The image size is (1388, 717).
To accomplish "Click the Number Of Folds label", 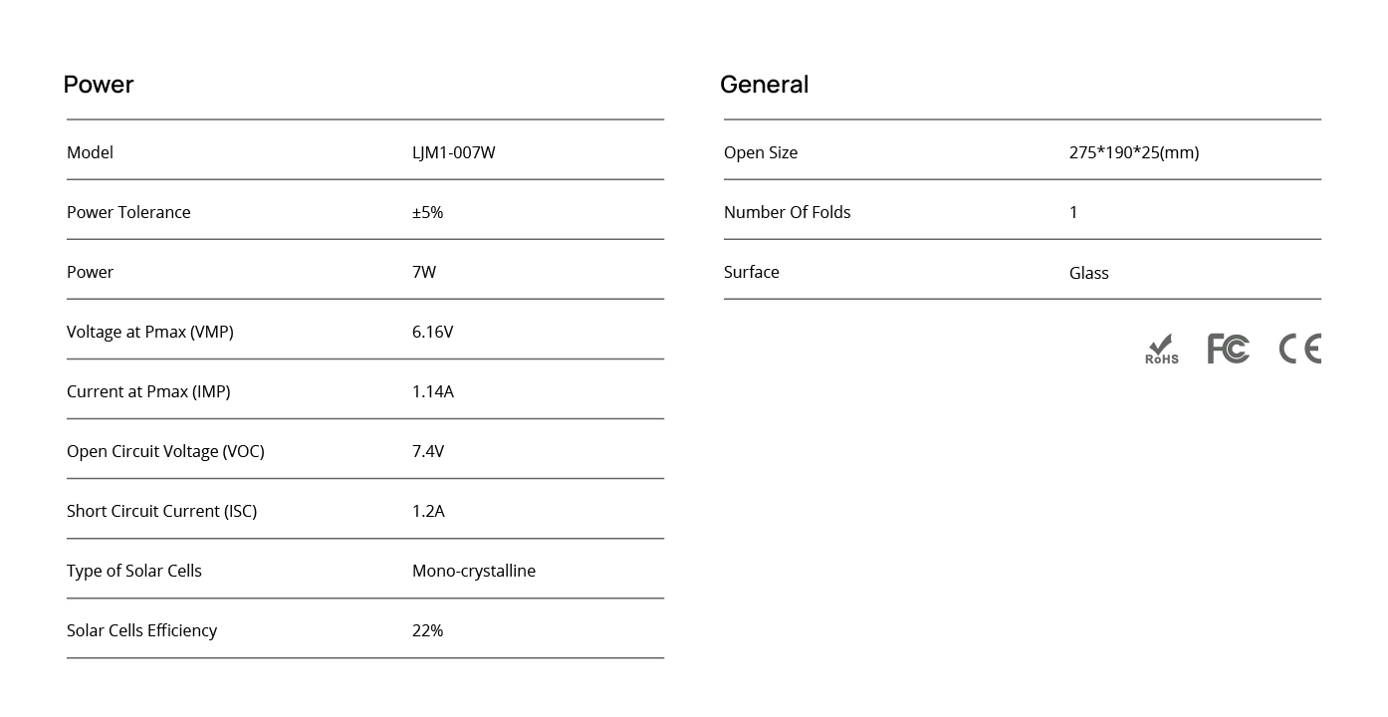I will (788, 212).
